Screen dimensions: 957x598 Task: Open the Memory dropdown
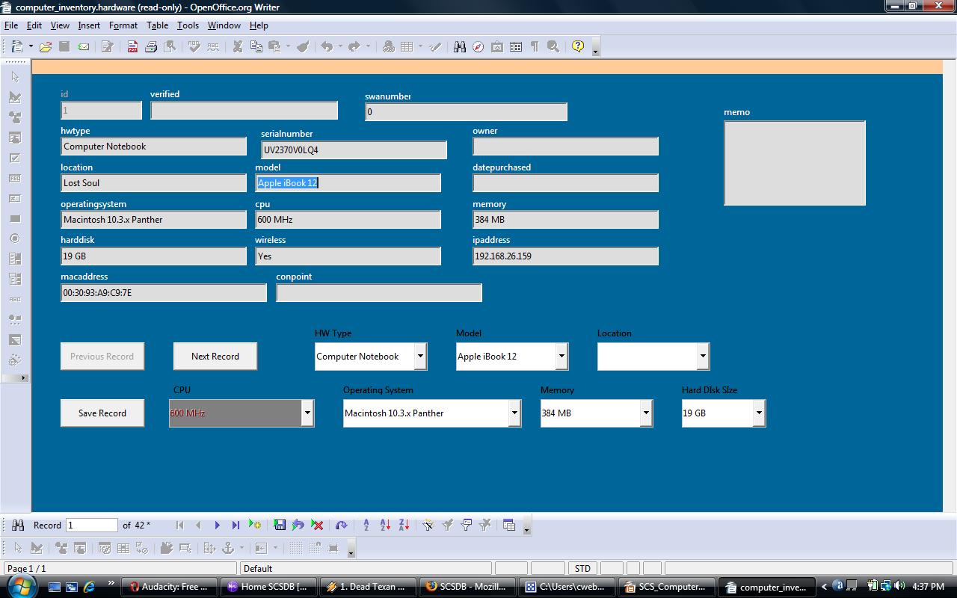[x=647, y=413]
